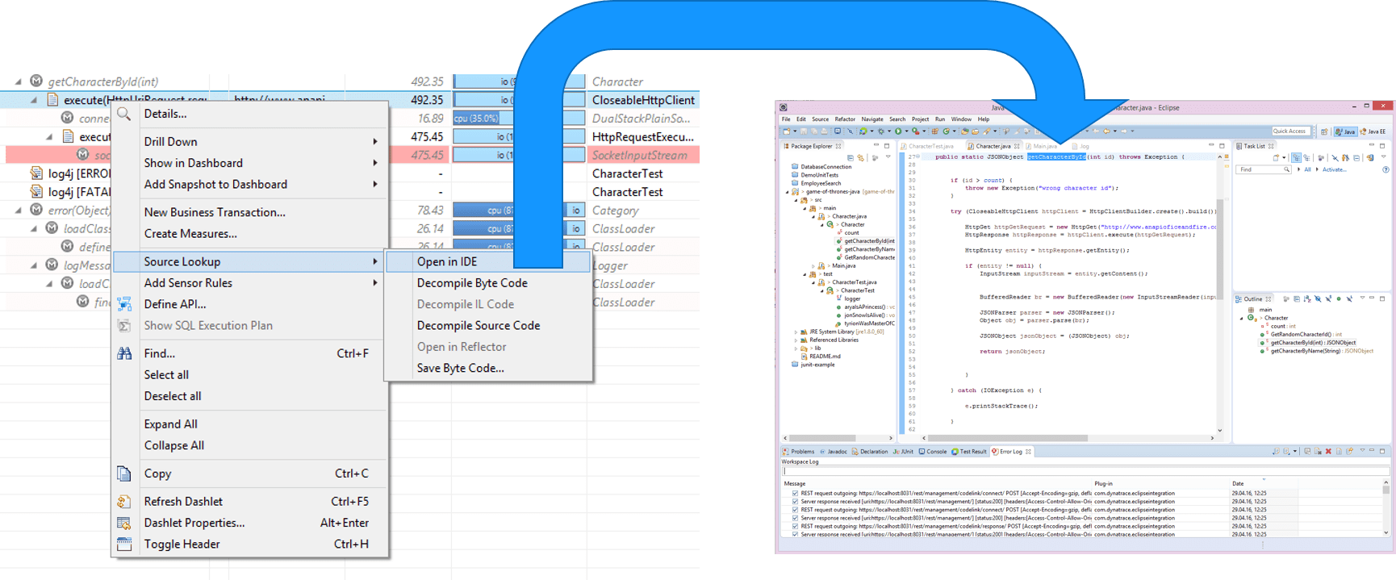1396x580 pixels.
Task: Click the binoculars icon next to Find
Action: click(124, 353)
